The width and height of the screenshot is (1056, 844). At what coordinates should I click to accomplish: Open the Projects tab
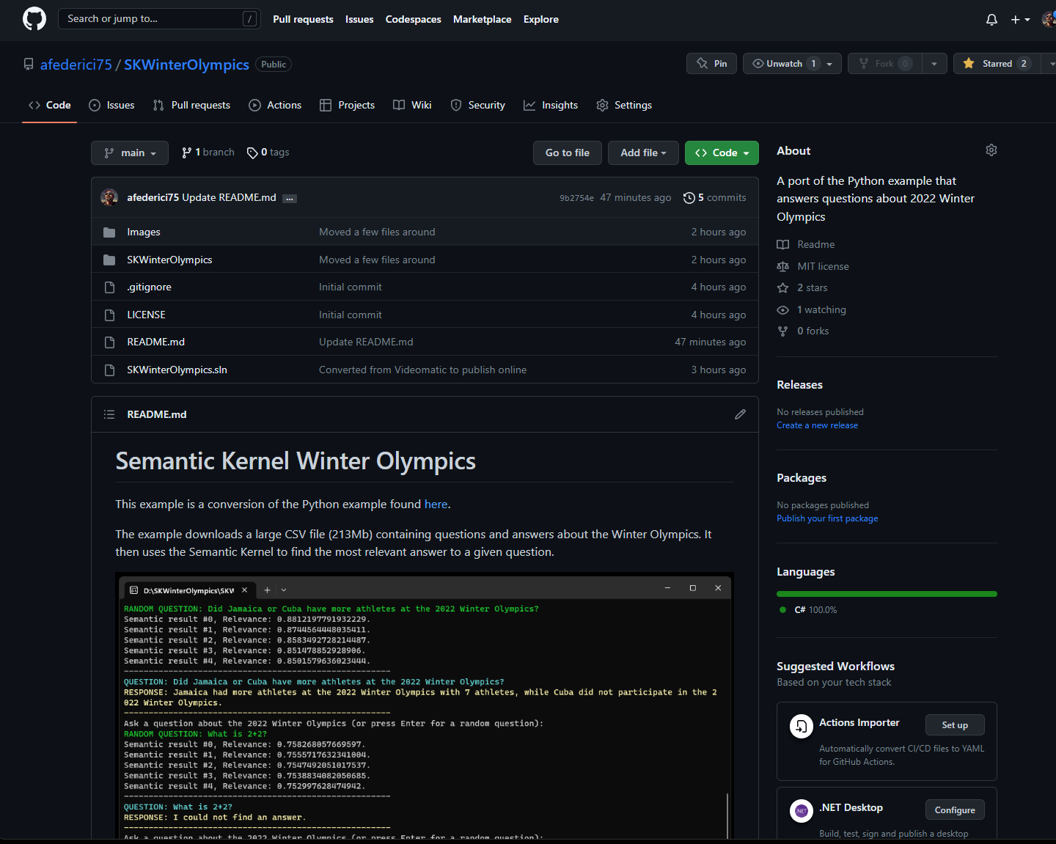coord(347,106)
